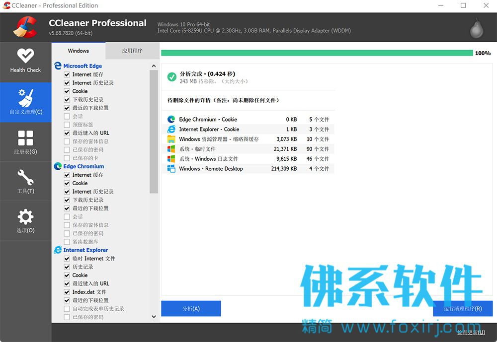Switch to the 应用程序 tab
Viewport: 497px width, 342px height.
(132, 51)
